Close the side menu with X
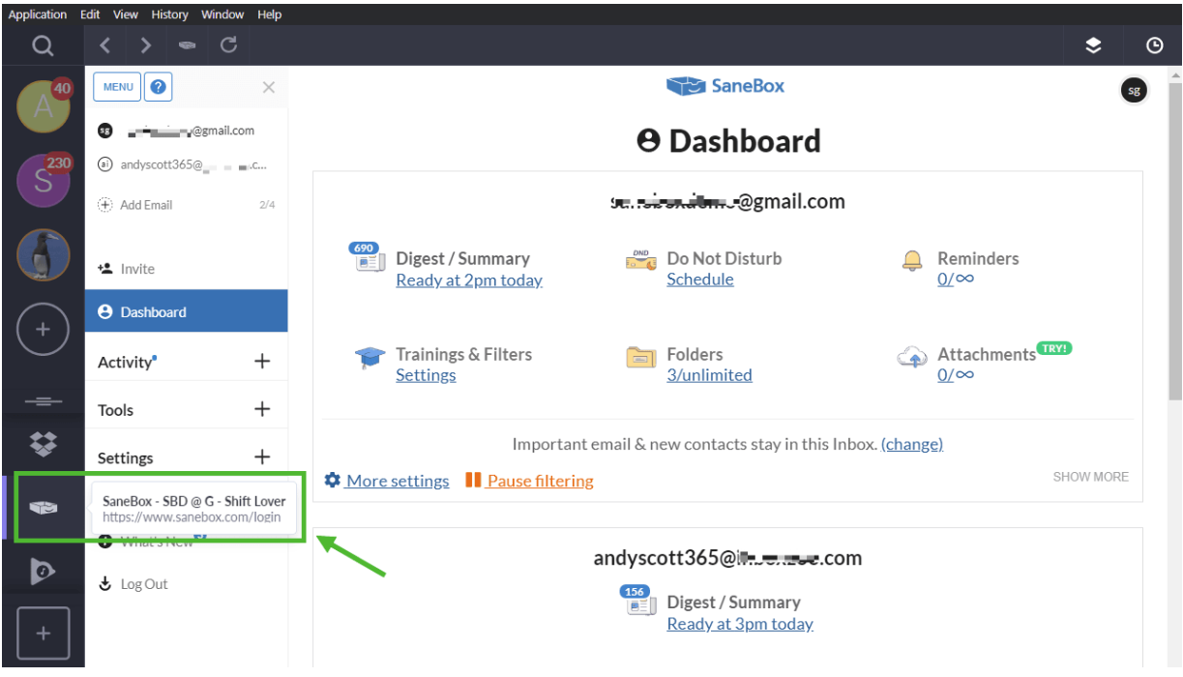Viewport: 1183px width, 677px height. (269, 87)
